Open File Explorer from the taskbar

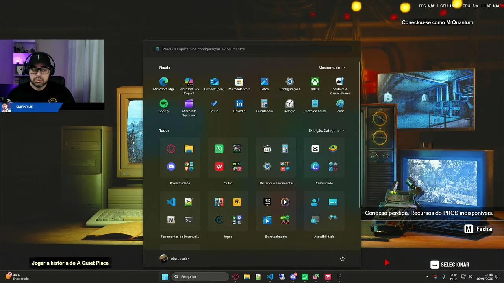pos(247,277)
